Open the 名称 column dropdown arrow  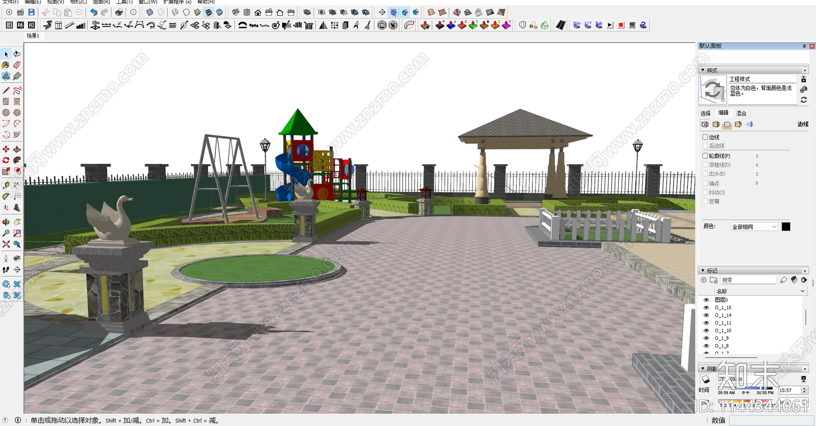pos(802,291)
